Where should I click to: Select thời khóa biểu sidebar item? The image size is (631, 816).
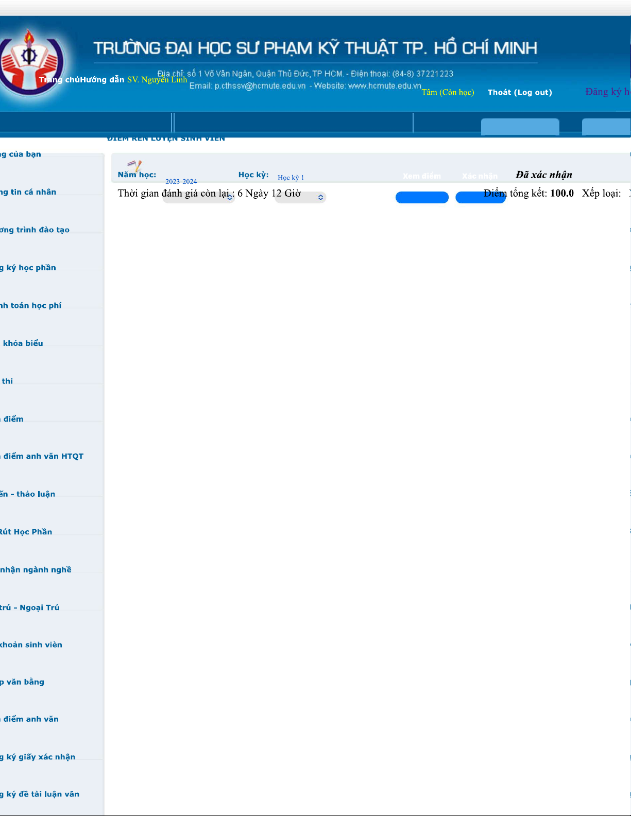tap(23, 343)
